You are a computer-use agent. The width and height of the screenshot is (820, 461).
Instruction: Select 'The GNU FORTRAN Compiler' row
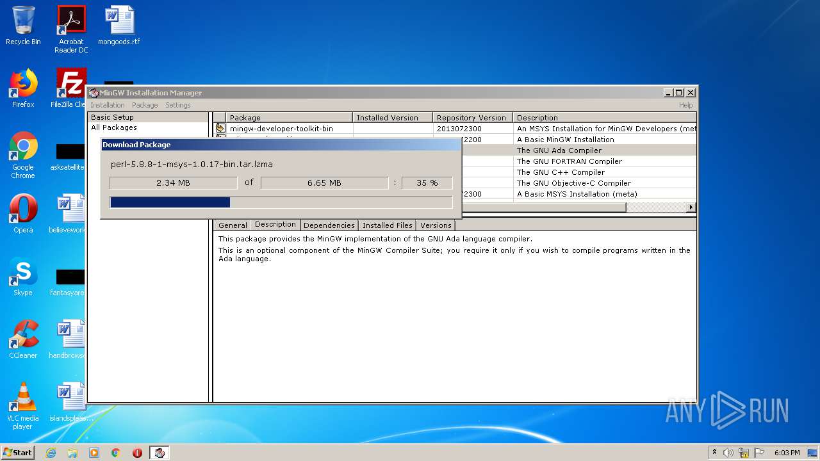(x=578, y=161)
